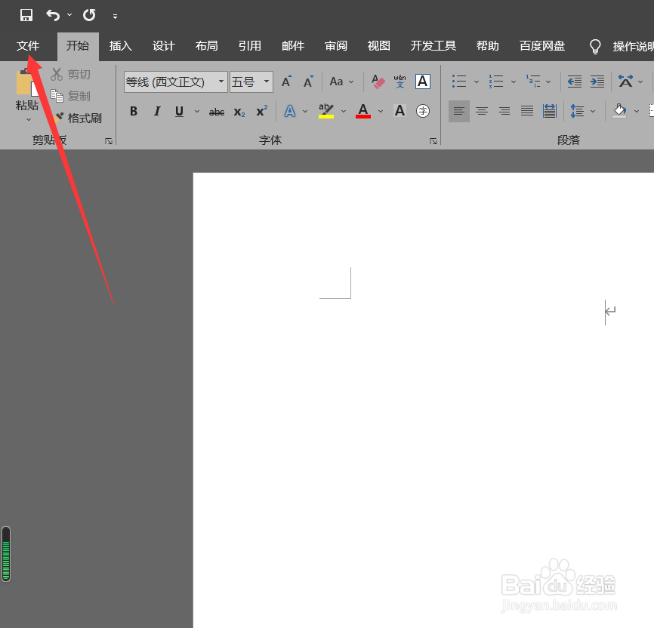Toggle center alignment
Viewport: 654px width, 628px height.
pos(482,111)
